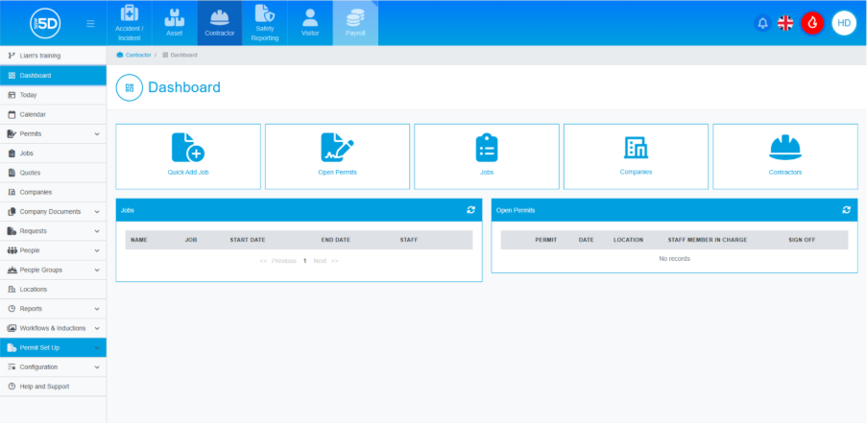Screen dimensions: 867x423
Task: Toggle the hamburger sidebar menu
Action: click(90, 23)
